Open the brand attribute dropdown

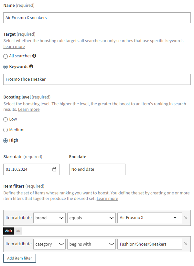tap(49, 218)
